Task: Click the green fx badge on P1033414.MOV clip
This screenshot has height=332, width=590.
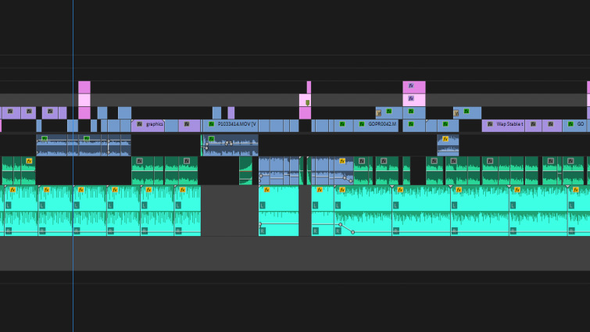Action: [211, 124]
